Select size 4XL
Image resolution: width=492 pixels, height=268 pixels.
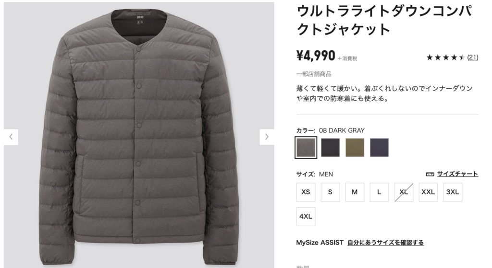pos(306,217)
